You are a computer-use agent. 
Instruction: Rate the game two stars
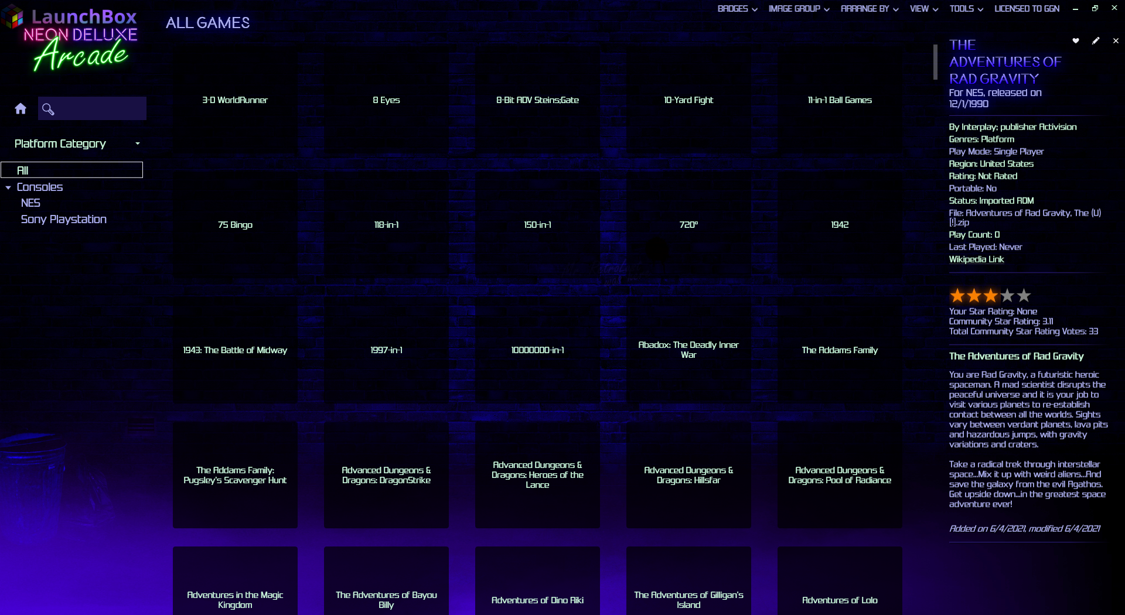[x=974, y=296]
